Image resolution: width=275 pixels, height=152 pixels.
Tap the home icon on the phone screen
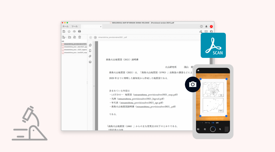point(198,70)
